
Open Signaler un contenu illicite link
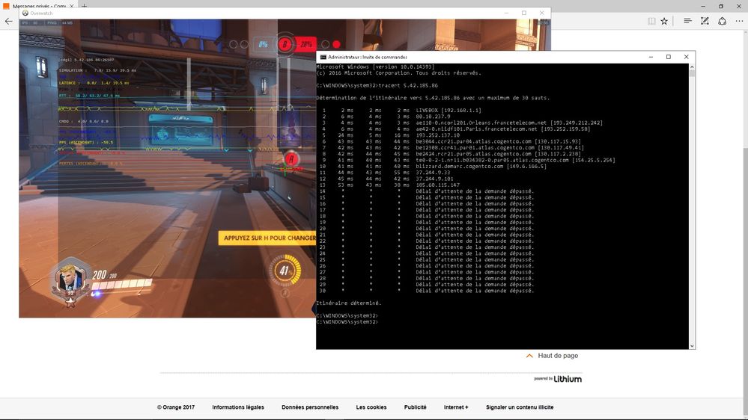(x=520, y=407)
